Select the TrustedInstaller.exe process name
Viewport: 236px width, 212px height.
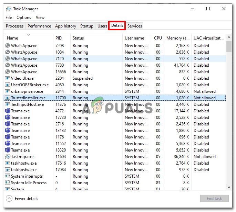[28, 98]
